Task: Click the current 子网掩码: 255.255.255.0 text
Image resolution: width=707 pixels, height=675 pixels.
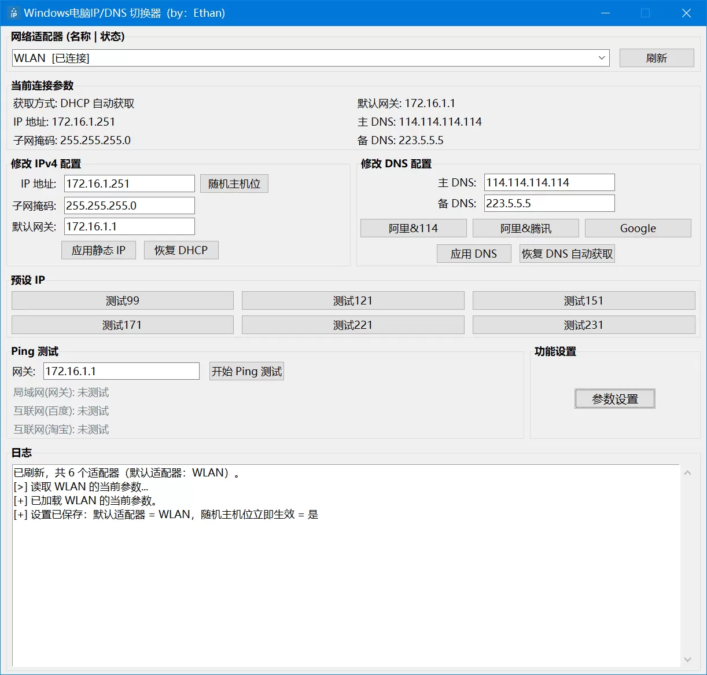Action: [x=72, y=140]
